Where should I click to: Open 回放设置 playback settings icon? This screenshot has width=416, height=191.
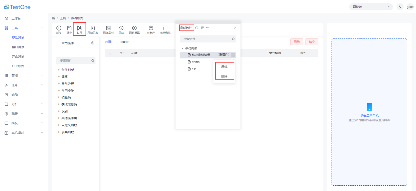(x=134, y=29)
